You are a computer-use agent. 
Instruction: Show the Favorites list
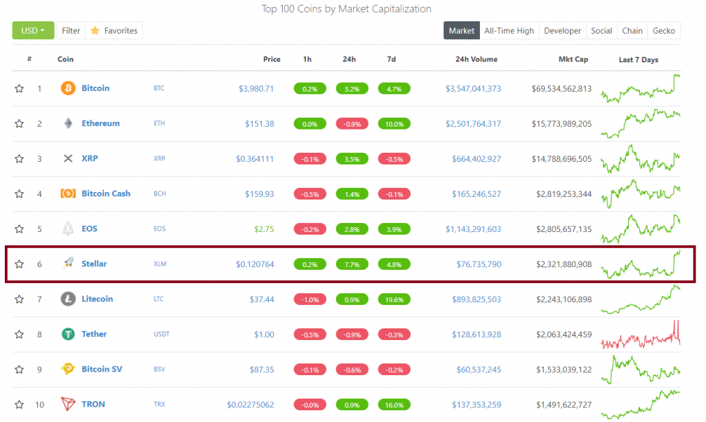pyautogui.click(x=114, y=30)
